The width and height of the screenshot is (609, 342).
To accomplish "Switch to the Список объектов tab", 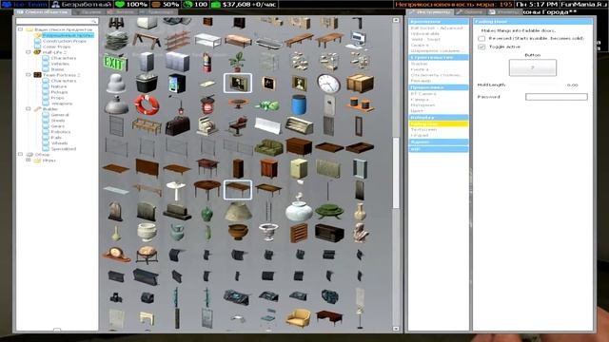I will 43,12.
